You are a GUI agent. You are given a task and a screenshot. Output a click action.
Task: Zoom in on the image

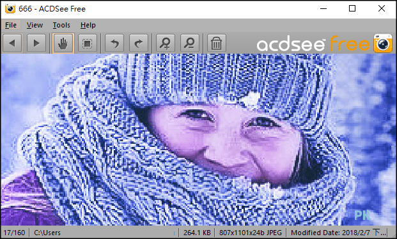pyautogui.click(x=166, y=43)
